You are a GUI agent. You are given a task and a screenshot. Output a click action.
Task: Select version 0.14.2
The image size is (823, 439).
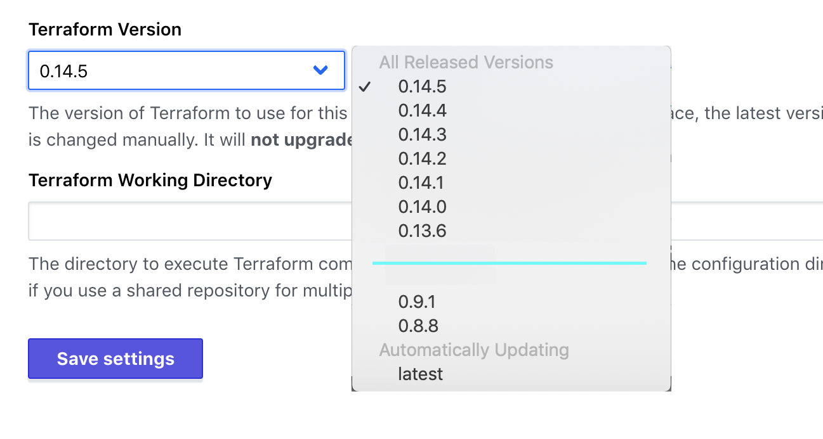423,159
